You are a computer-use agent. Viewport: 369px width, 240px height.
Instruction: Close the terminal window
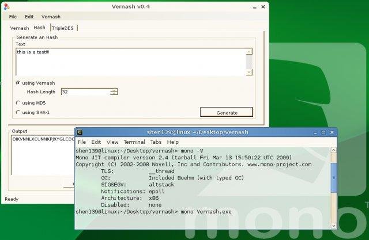[x=332, y=132]
